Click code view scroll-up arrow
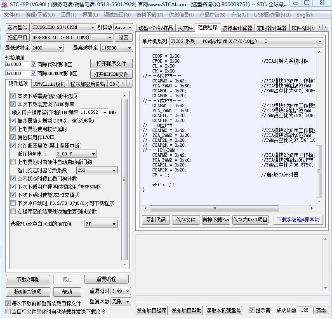The width and height of the screenshot is (332, 319). click(x=319, y=52)
